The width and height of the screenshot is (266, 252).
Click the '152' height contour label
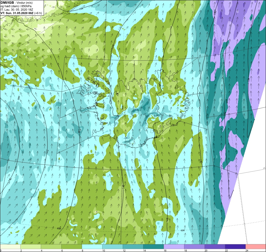tap(225, 113)
